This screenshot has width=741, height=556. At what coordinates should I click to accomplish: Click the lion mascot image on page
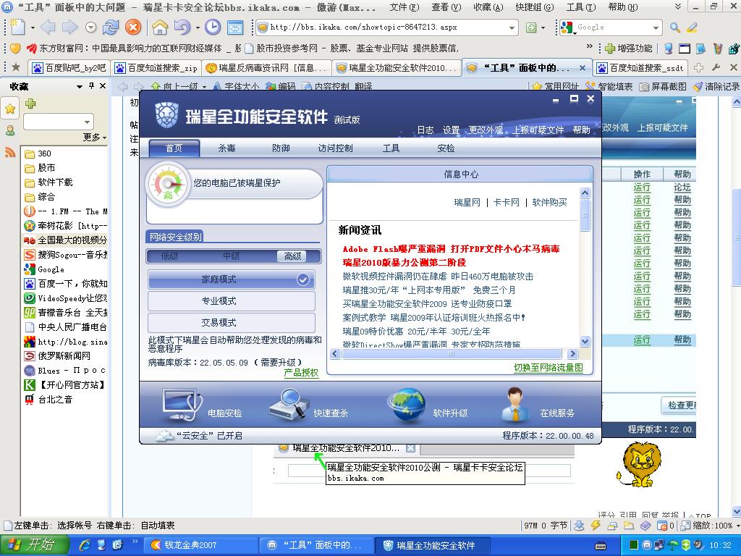click(639, 465)
